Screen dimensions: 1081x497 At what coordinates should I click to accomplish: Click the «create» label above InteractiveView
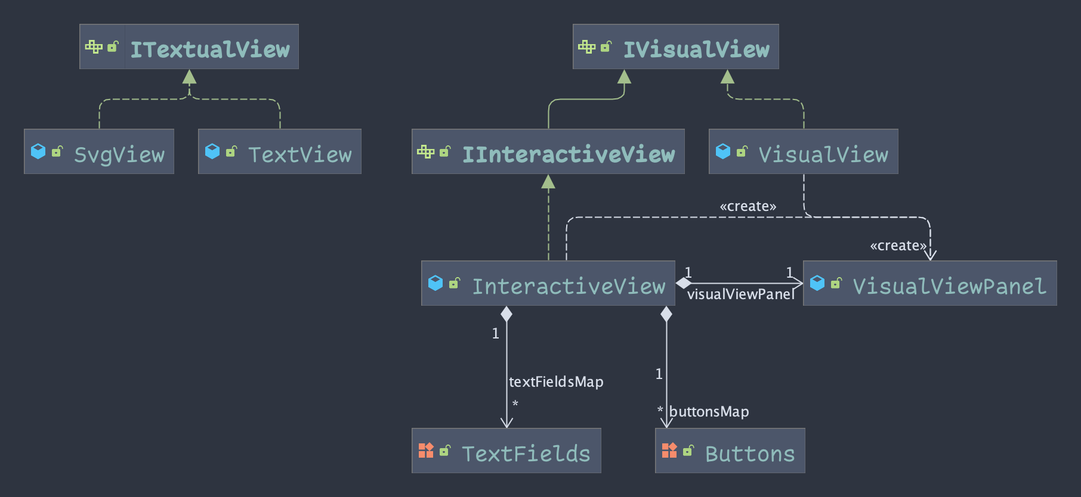pyautogui.click(x=748, y=206)
